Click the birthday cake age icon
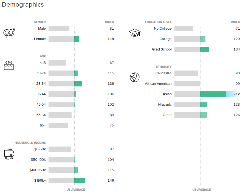This screenshot has height=194, width=243. [x=9, y=65]
